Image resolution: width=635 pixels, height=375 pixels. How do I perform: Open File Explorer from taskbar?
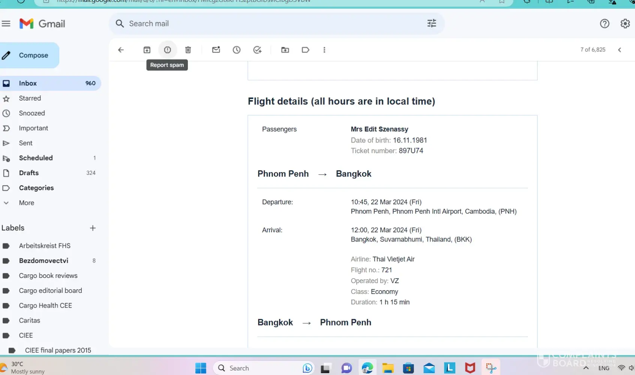388,368
